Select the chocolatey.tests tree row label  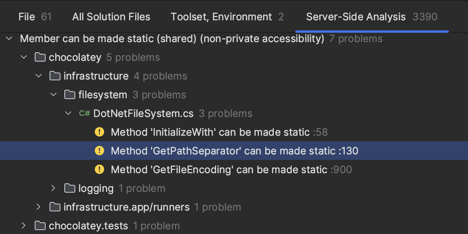[88, 226]
